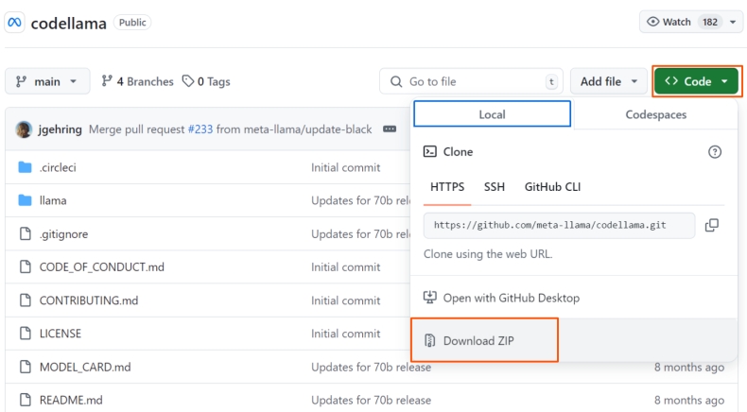Select the SSH clone tab
The width and height of the screenshot is (747, 412).
pos(495,186)
